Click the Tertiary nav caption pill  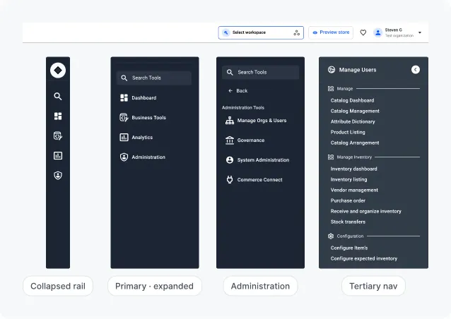click(373, 286)
